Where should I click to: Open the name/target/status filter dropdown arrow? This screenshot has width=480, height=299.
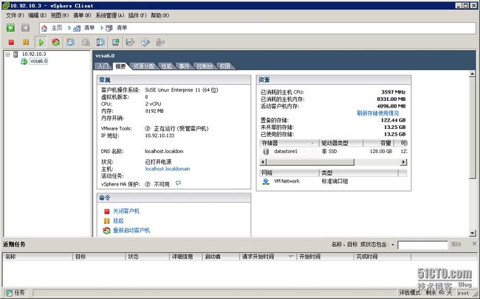click(x=393, y=245)
